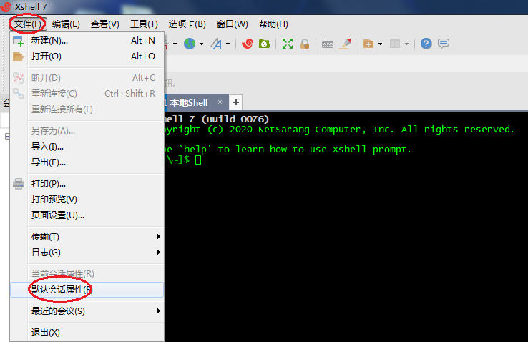Viewport: 528px width, 342px height.
Task: Open the layout icon dropdown arrow
Action: click(x=406, y=44)
